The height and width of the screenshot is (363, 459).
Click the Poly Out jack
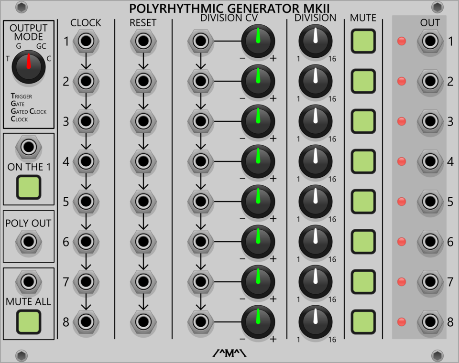(x=29, y=242)
